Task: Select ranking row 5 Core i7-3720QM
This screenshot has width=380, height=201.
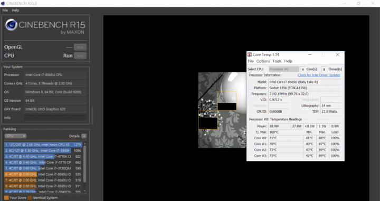Action: click(43, 168)
